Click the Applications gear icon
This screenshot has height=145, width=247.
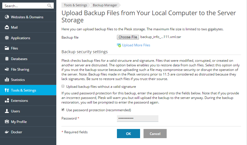click(7, 38)
